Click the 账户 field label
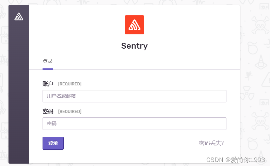Image resolution: width=270 pixels, height=166 pixels. pos(48,84)
